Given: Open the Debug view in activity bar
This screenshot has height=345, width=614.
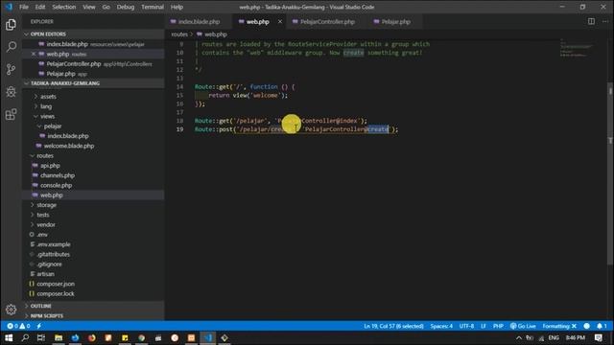Looking at the screenshot, I should click(11, 92).
